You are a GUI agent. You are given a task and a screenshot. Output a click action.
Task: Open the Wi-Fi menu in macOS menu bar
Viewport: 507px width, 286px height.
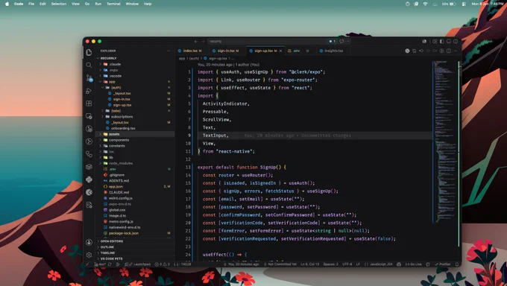[x=425, y=4]
